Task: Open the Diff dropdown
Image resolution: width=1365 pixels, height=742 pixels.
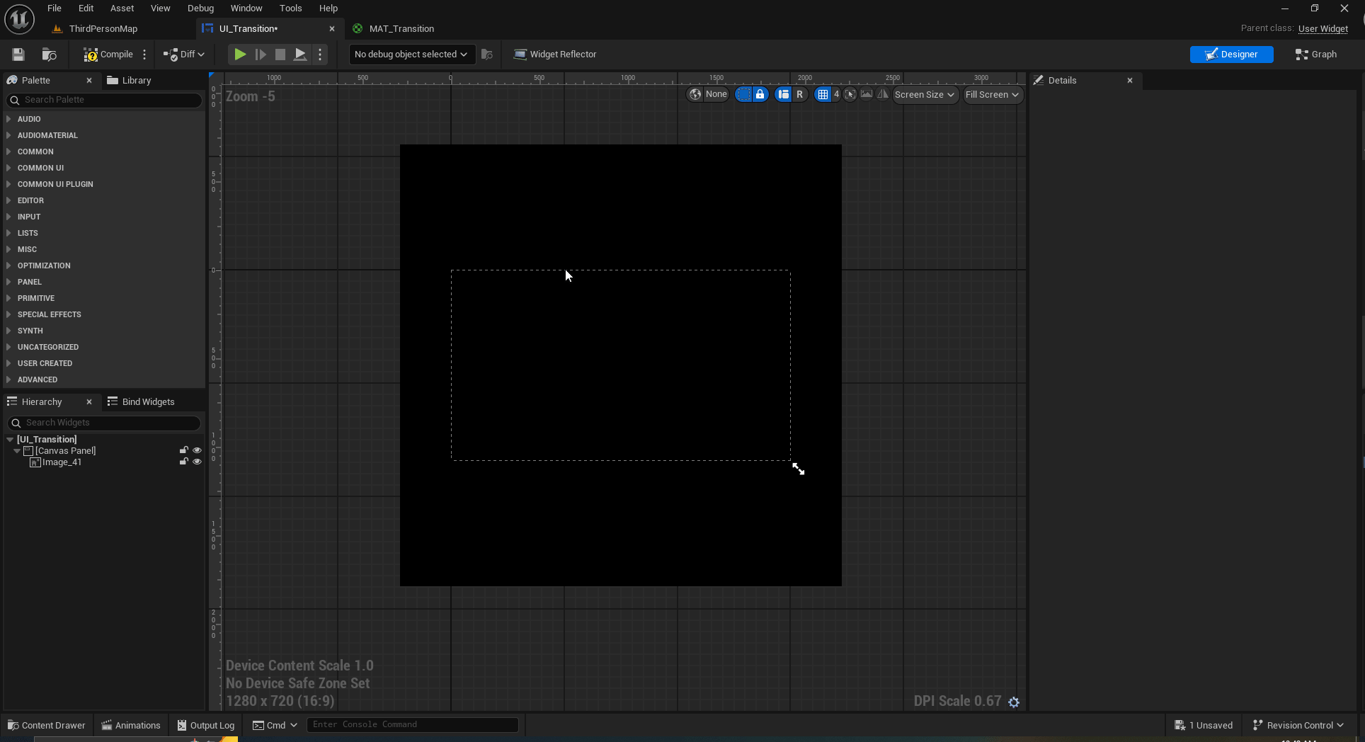Action: (184, 55)
